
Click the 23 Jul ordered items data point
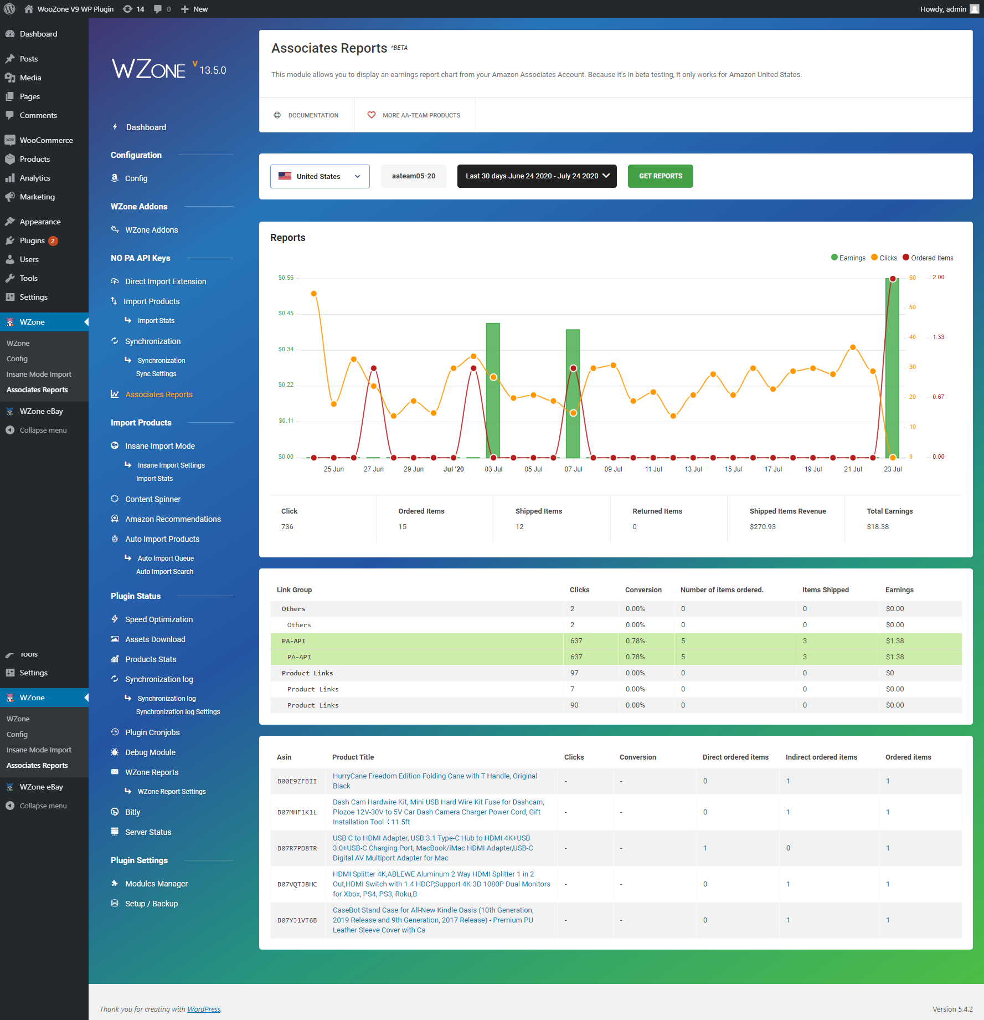(893, 279)
